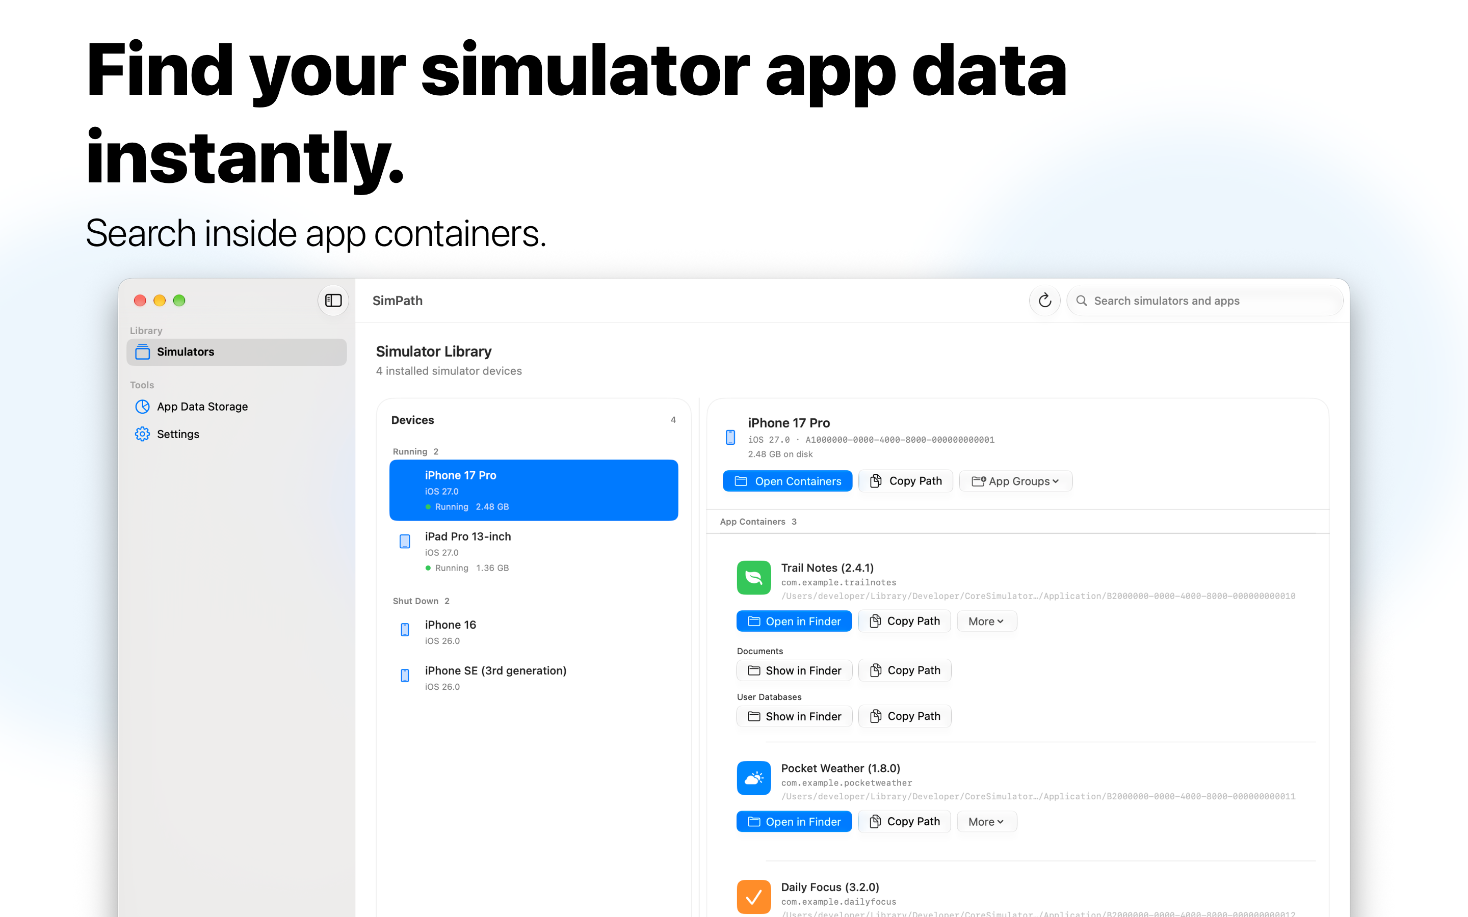Click the iPhone 16 device icon

point(405,630)
